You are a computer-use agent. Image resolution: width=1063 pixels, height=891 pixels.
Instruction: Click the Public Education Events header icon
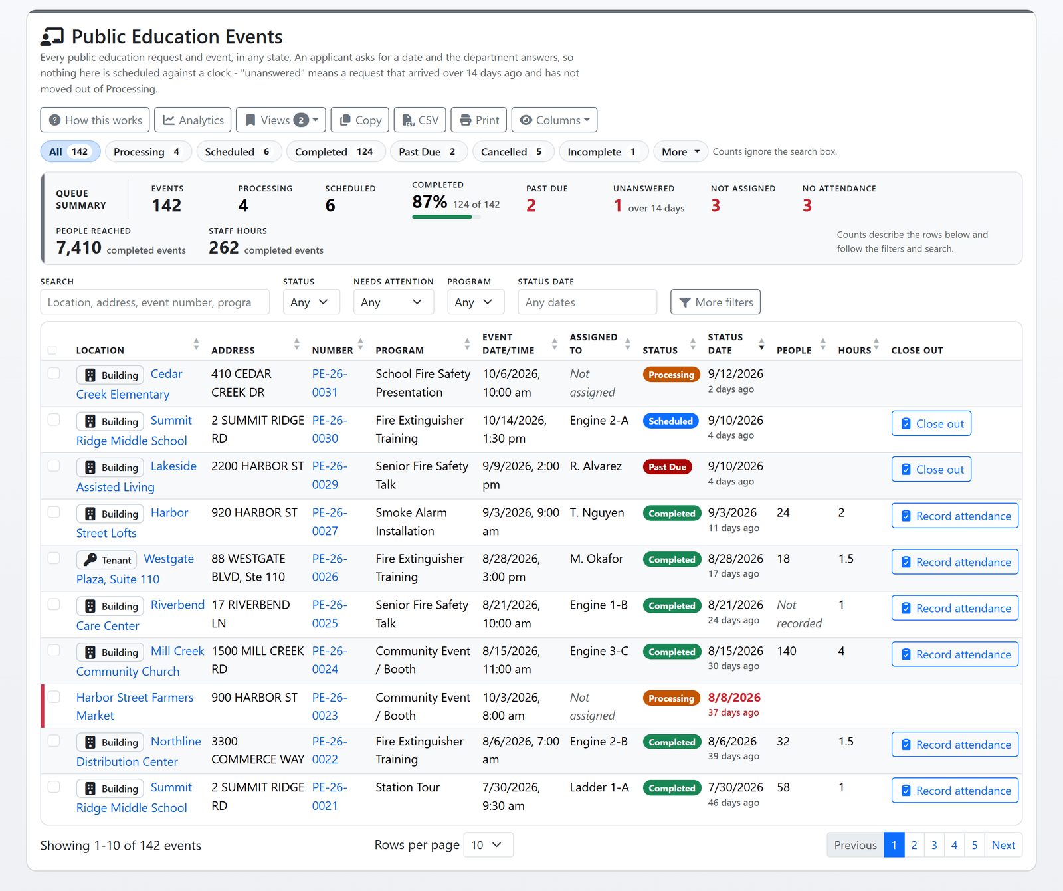click(x=52, y=36)
